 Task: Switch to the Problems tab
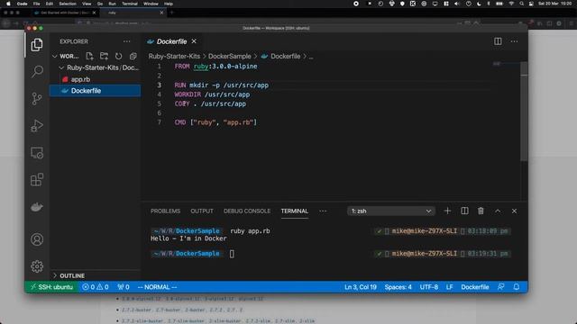[x=165, y=211]
